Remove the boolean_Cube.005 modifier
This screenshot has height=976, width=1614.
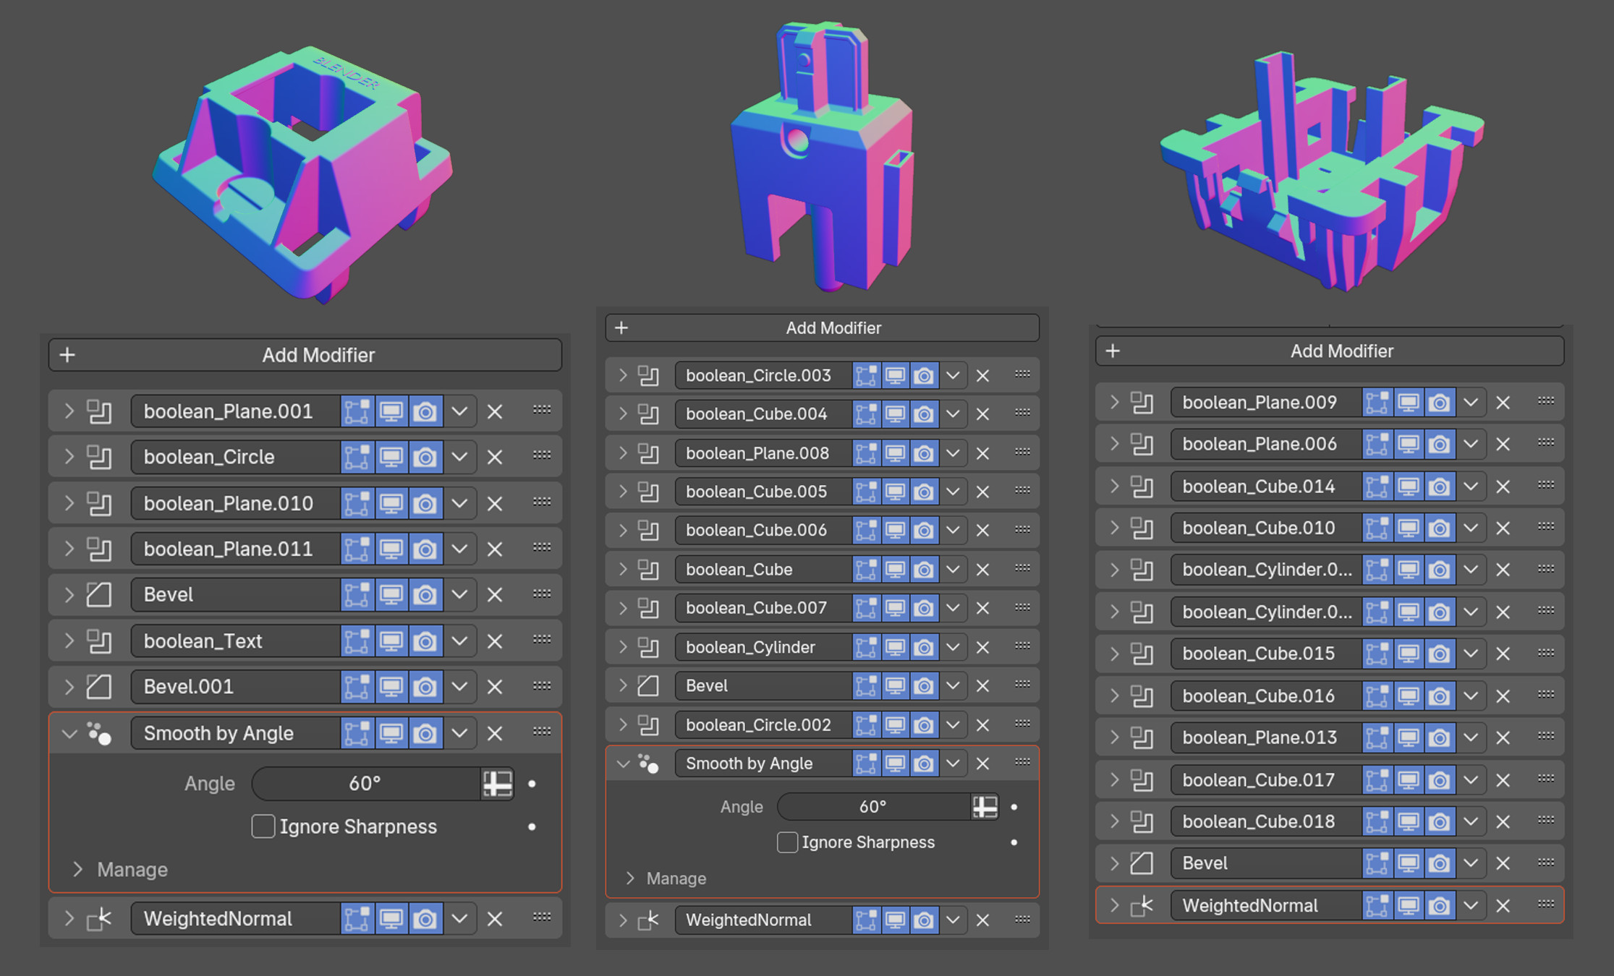tap(982, 492)
